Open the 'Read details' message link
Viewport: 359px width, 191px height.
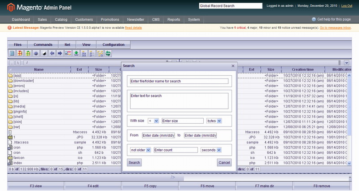[133, 28]
